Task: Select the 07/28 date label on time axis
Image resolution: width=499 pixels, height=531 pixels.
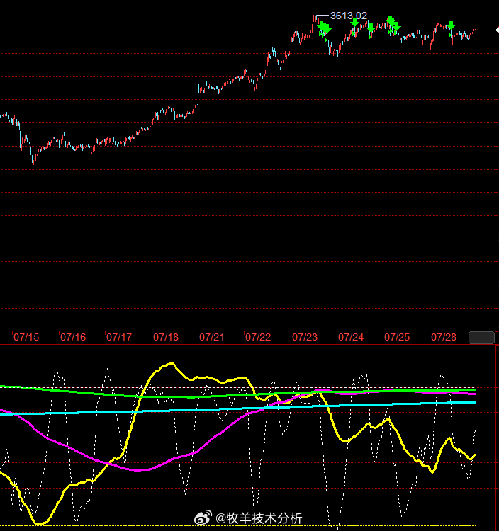Action: pos(444,337)
